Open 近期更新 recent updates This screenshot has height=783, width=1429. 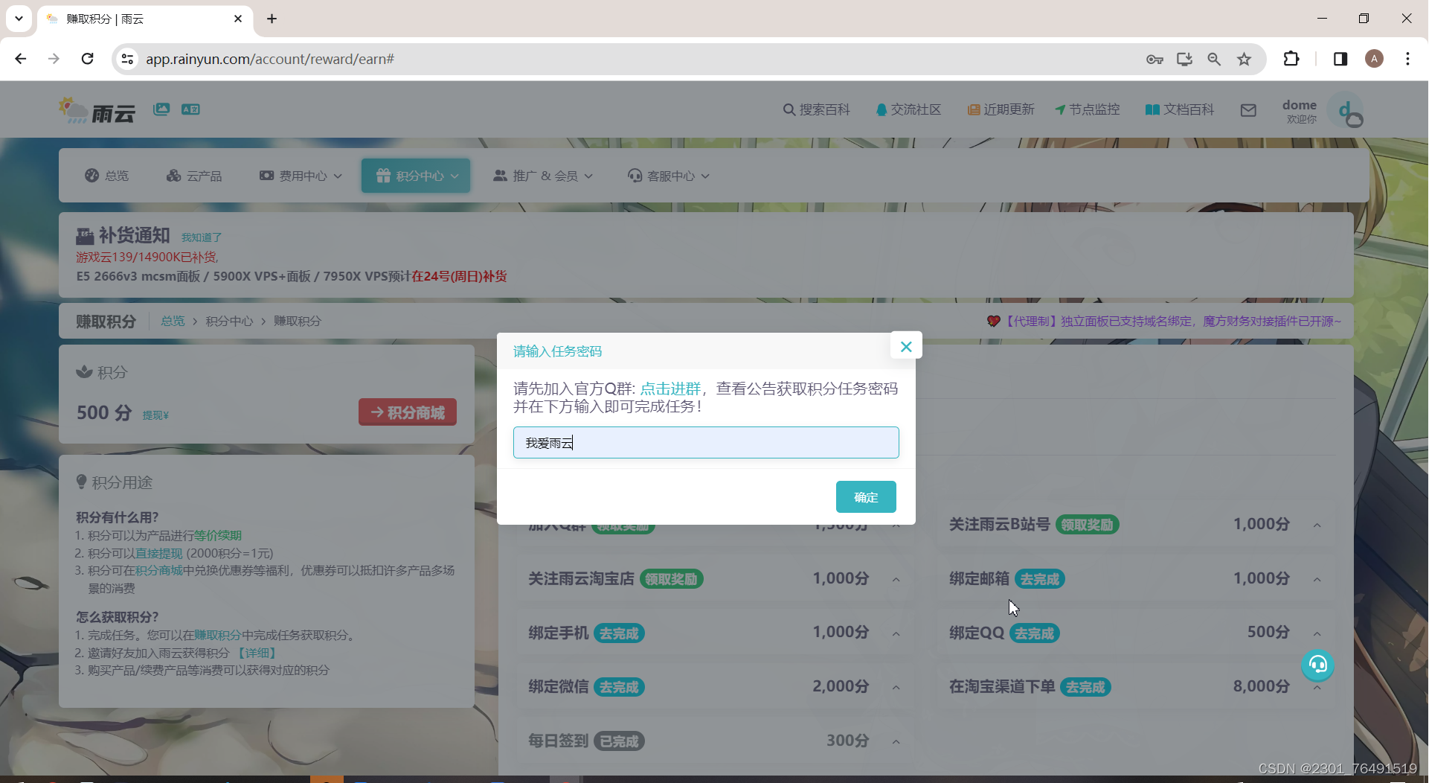(1001, 109)
